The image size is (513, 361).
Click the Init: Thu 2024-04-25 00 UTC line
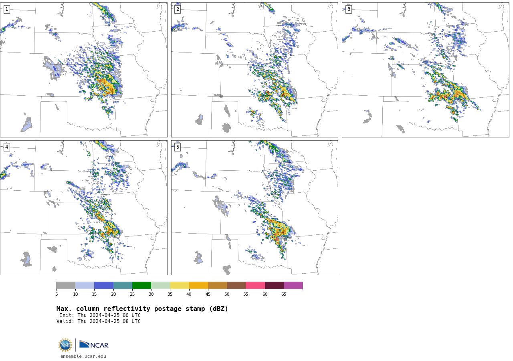click(x=100, y=315)
